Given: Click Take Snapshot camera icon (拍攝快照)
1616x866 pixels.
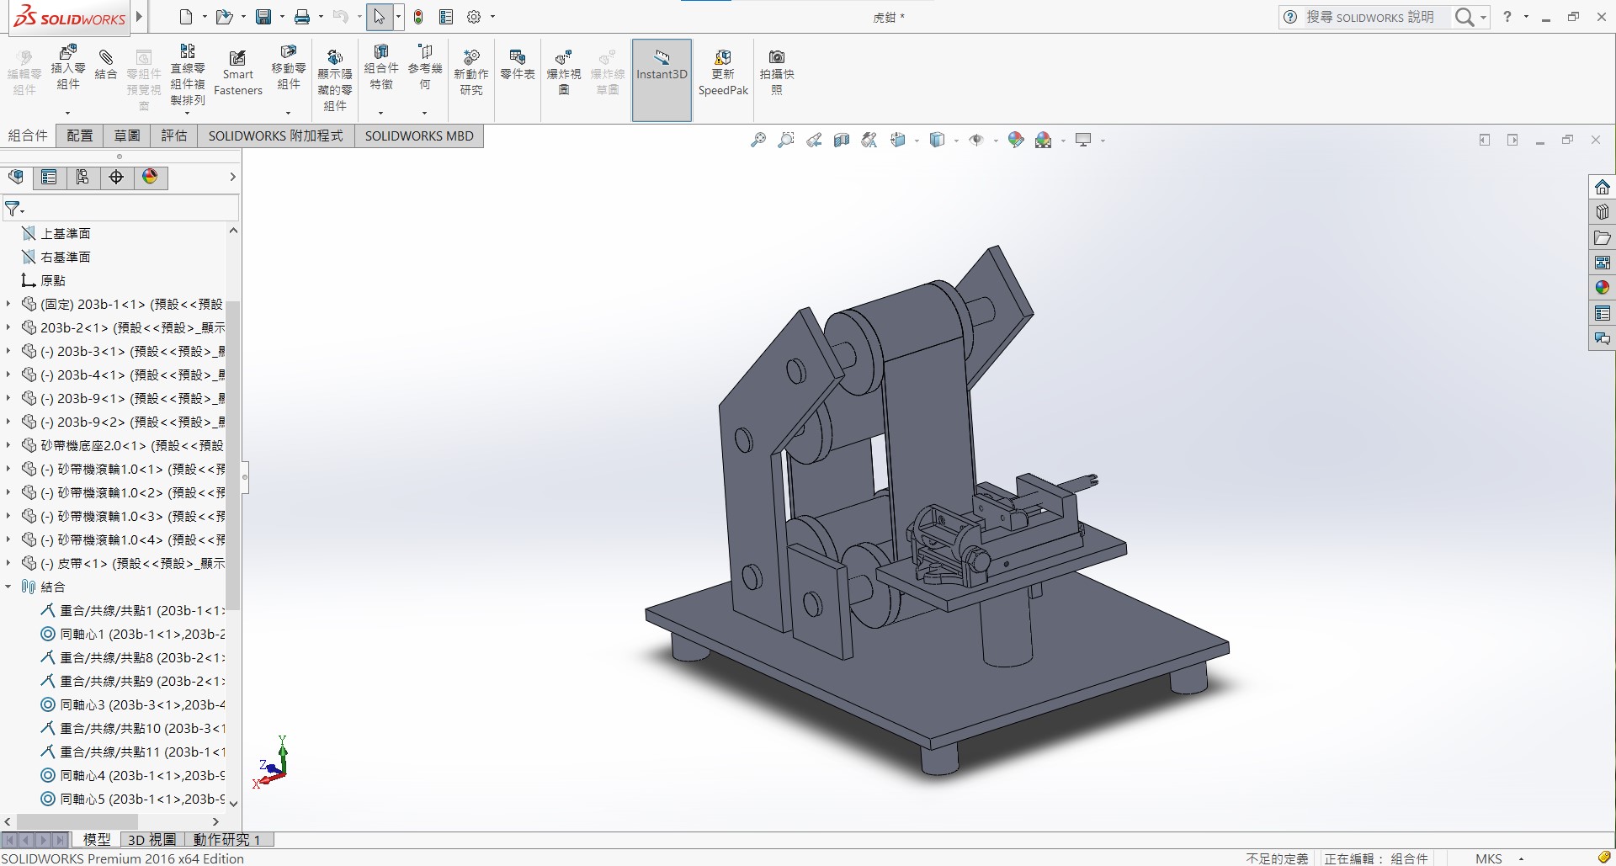Looking at the screenshot, I should pyautogui.click(x=777, y=72).
